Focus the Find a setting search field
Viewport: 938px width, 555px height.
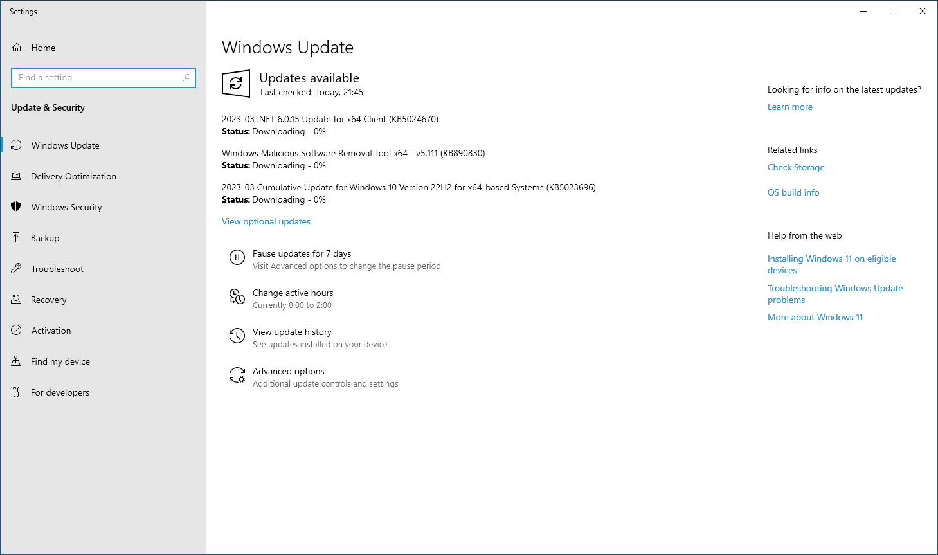click(104, 78)
